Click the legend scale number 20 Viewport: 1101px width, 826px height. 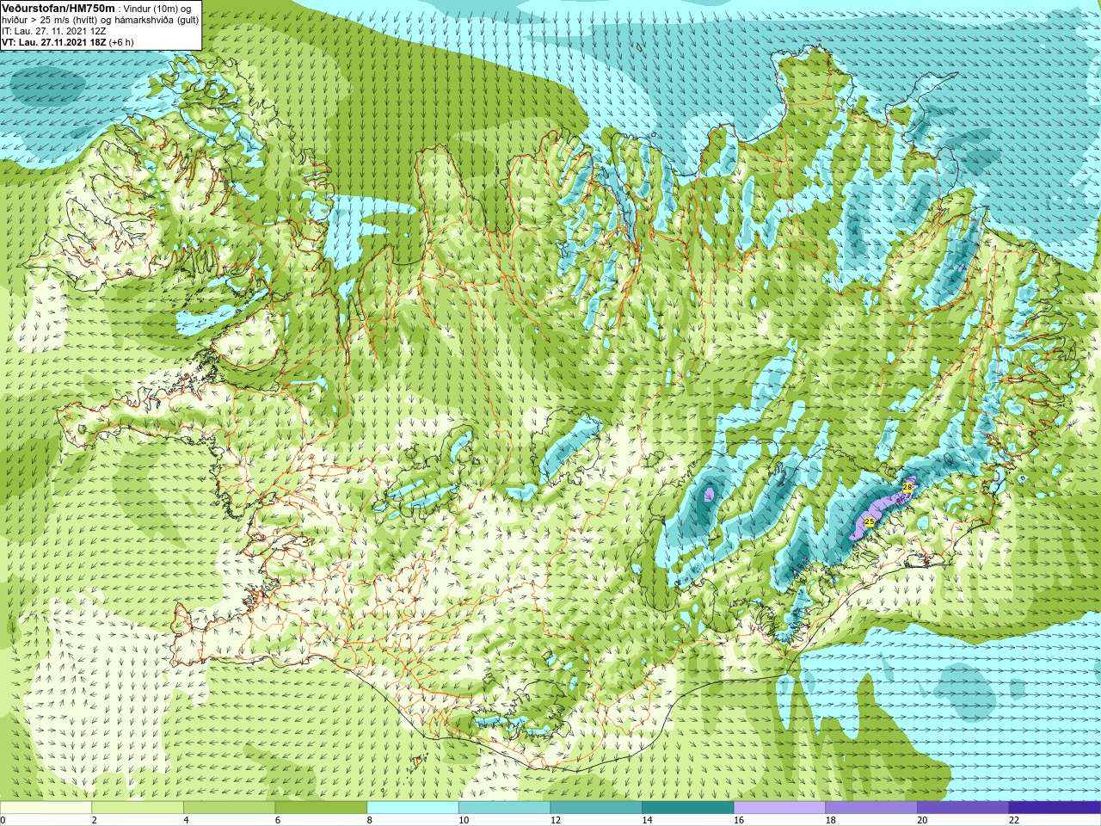922,820
